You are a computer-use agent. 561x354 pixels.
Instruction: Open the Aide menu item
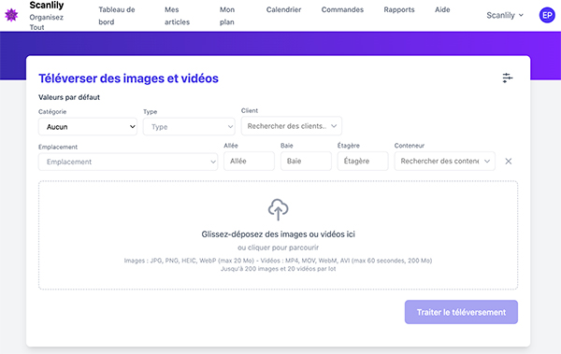click(442, 9)
